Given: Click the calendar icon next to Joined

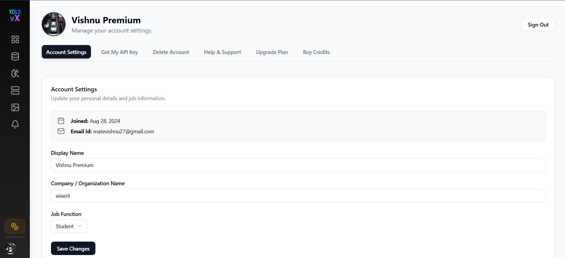Looking at the screenshot, I should coord(61,121).
